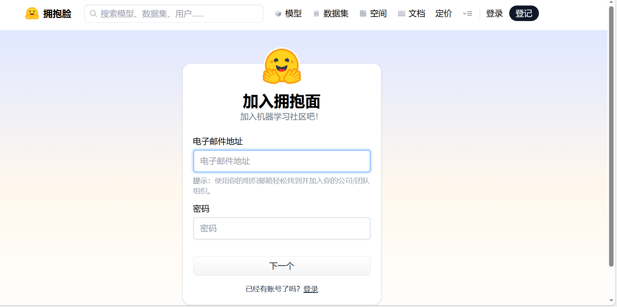Click the database icon beside 数据集
Viewport: 617px width, 307px height.
[x=316, y=13]
